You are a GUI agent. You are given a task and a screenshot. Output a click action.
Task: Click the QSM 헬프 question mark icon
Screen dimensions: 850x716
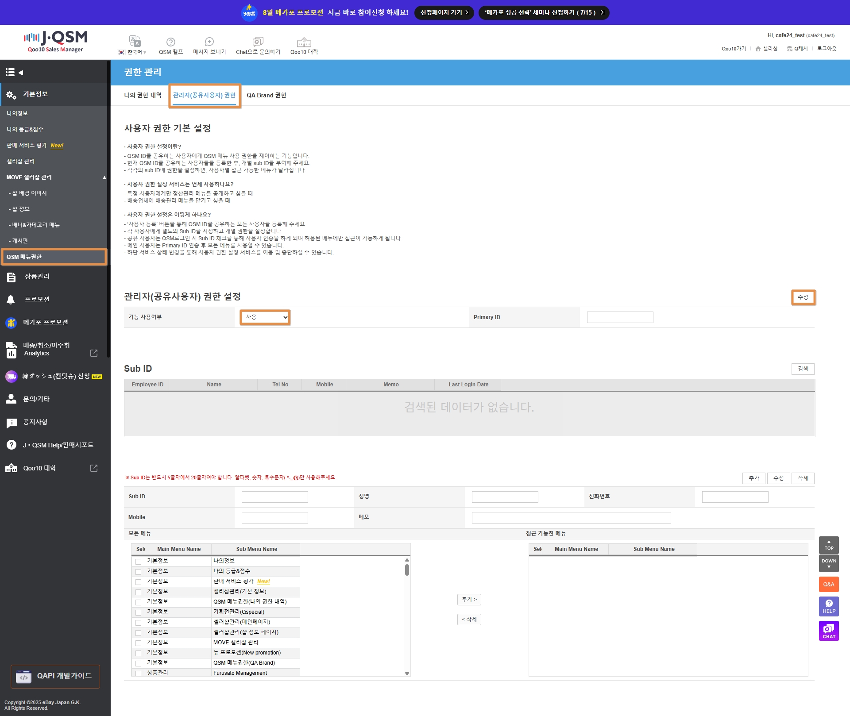pyautogui.click(x=170, y=42)
